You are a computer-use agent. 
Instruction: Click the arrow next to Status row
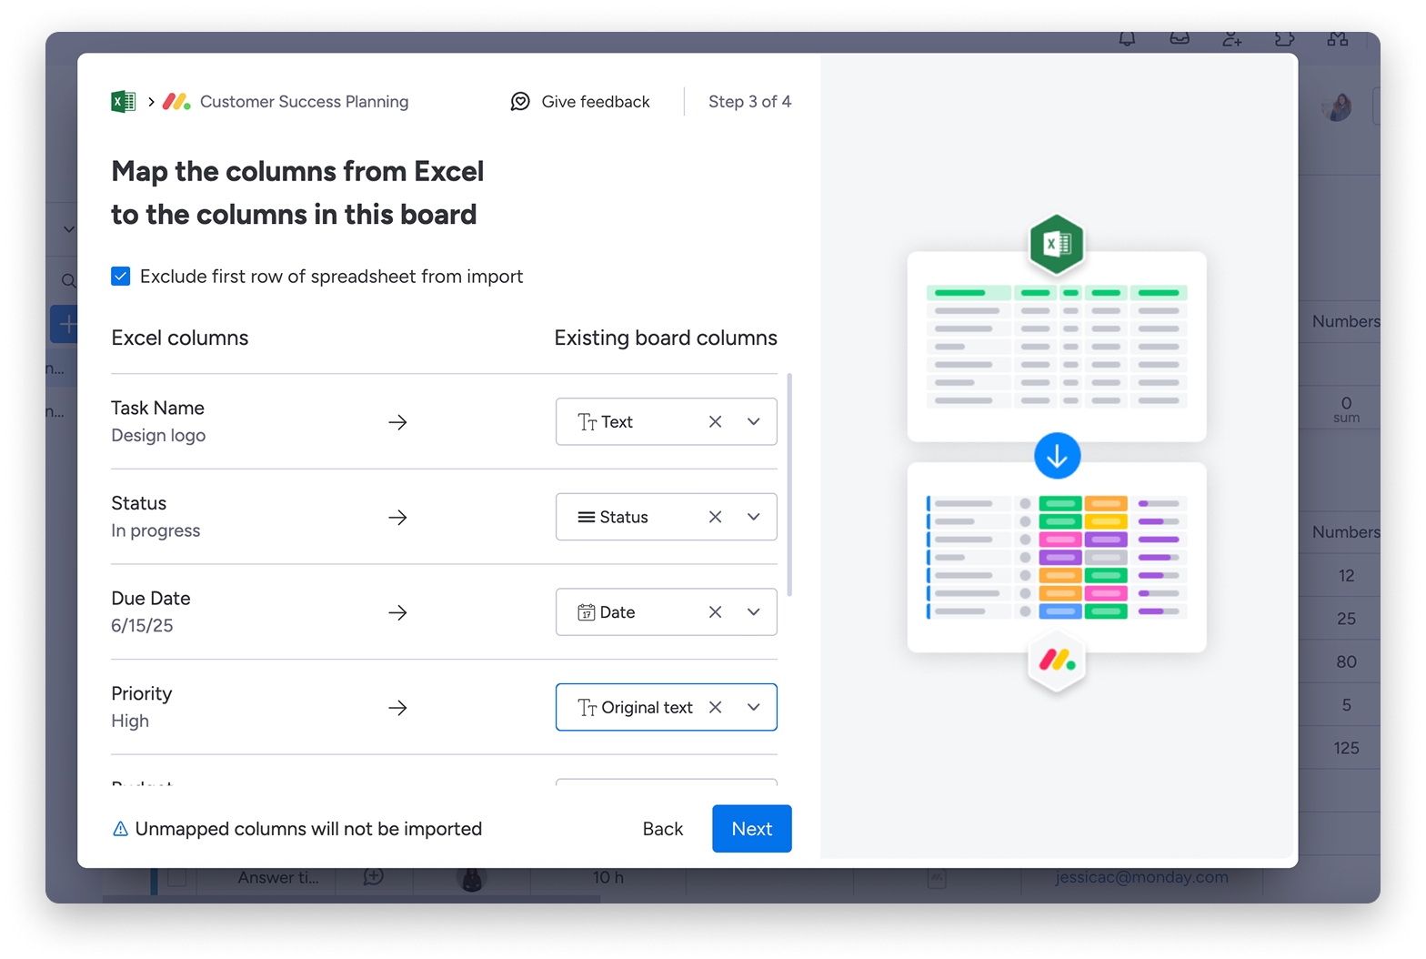[x=397, y=517]
